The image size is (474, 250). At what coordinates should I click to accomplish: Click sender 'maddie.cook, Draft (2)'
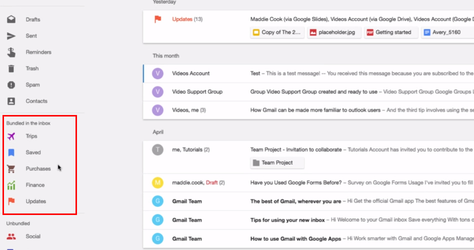pos(198,182)
